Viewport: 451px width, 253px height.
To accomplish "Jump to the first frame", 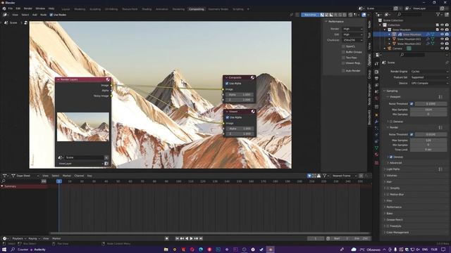I will click(x=177, y=238).
